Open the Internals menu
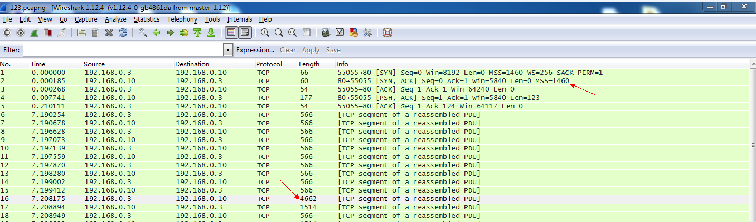This screenshot has height=222, width=756. pyautogui.click(x=240, y=19)
